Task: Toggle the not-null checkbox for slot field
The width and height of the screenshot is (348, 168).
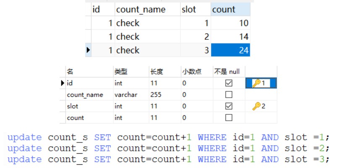Action: (229, 106)
